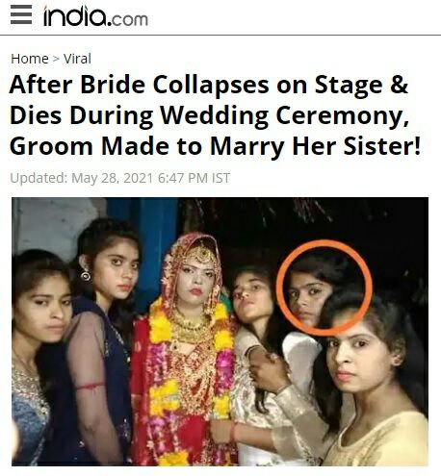Click the orange circle highlighting a face
The height and width of the screenshot is (476, 441).
click(324, 288)
